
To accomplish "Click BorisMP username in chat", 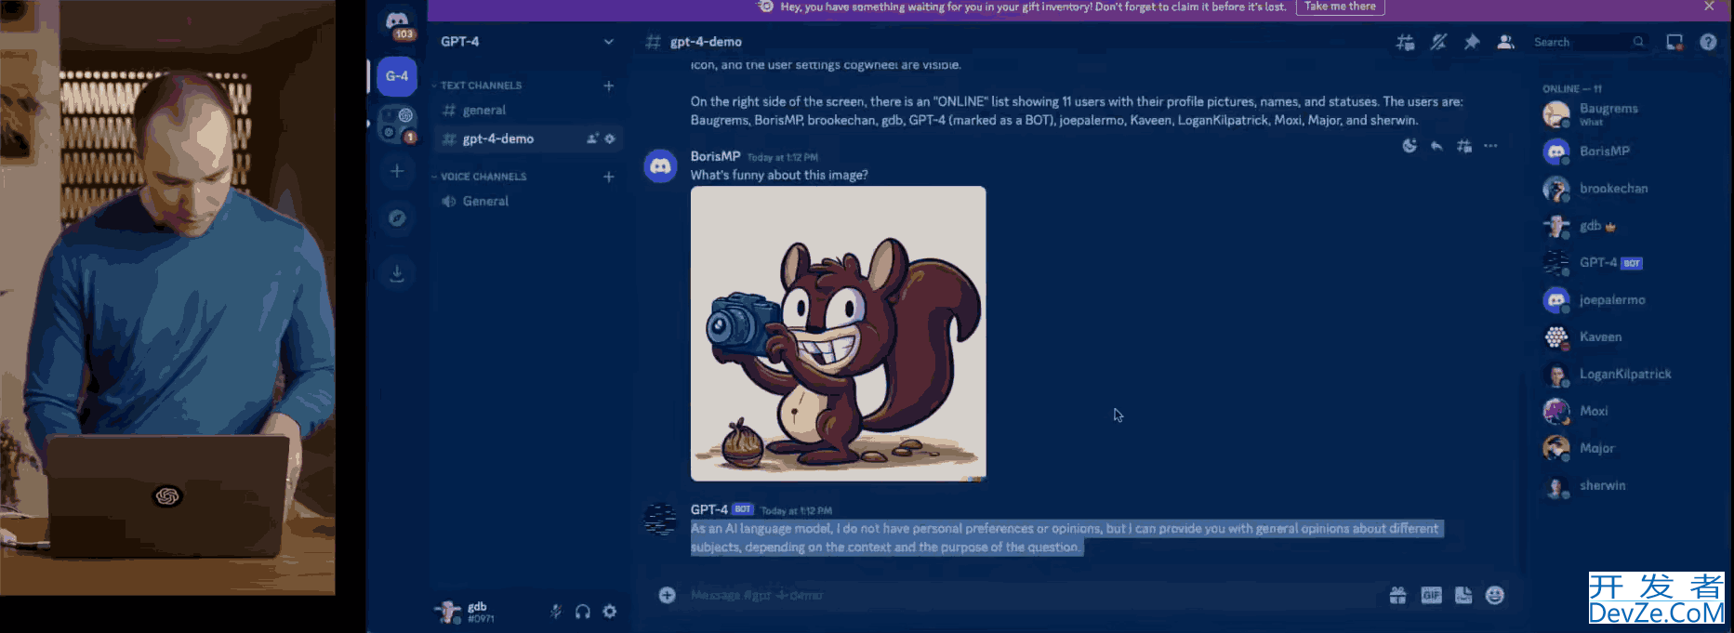I will pos(715,156).
